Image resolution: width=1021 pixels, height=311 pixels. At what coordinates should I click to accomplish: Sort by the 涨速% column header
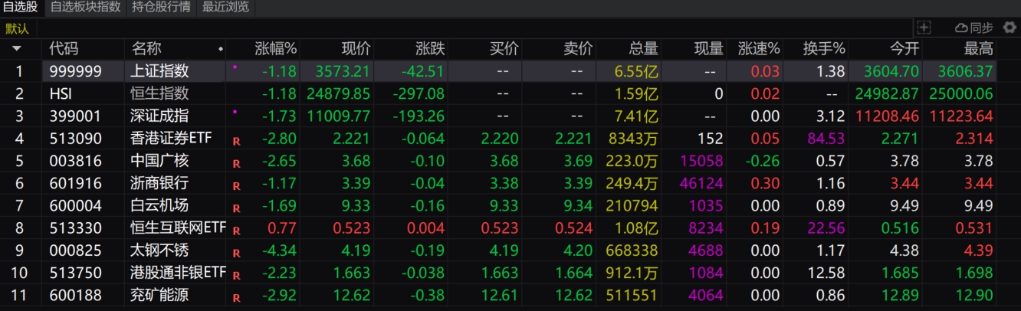(759, 49)
